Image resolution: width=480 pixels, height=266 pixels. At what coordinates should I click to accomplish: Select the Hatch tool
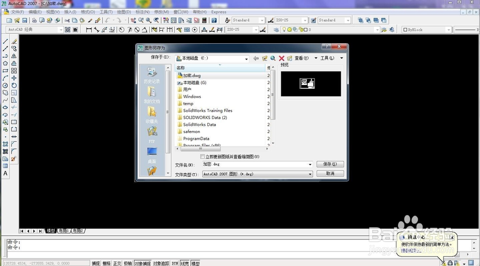tap(5, 144)
